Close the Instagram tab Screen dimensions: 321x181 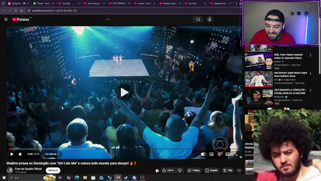[x=28, y=4]
